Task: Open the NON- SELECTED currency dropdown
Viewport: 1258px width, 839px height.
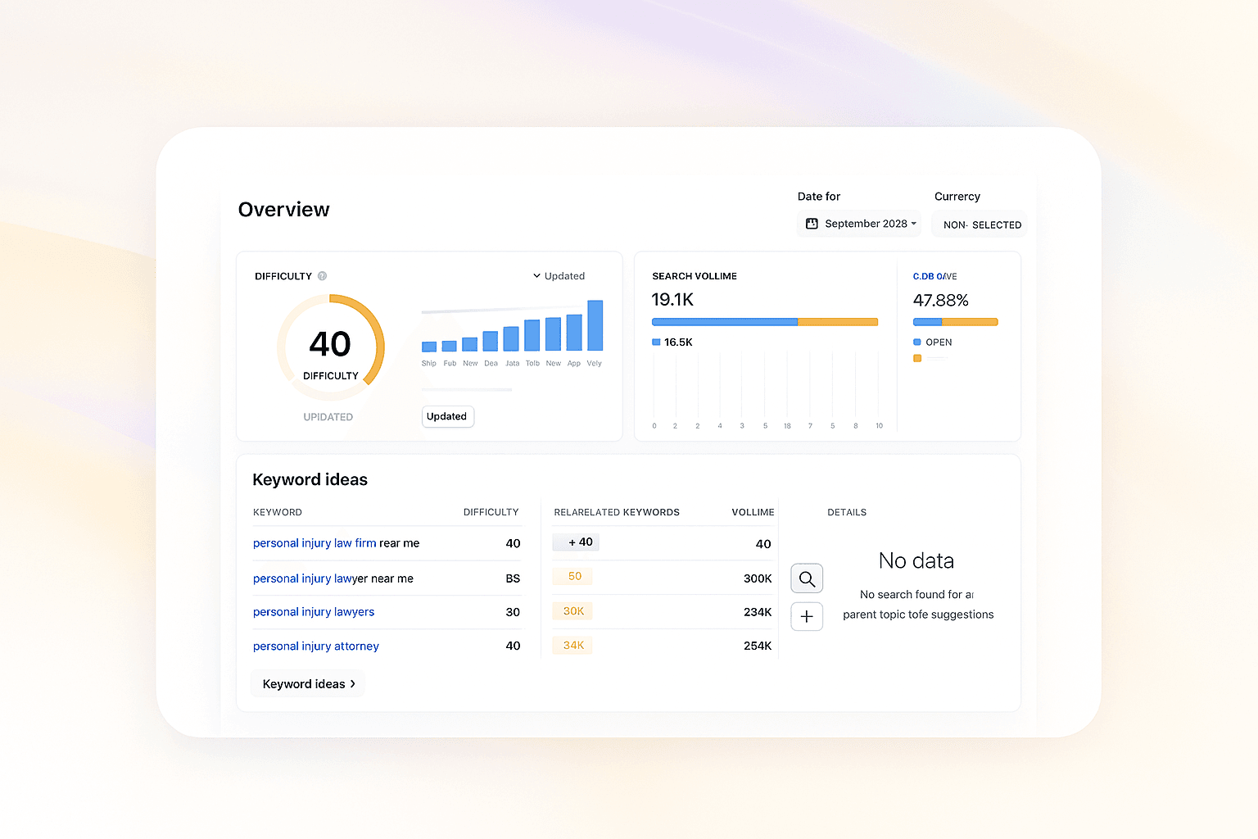Action: [980, 224]
